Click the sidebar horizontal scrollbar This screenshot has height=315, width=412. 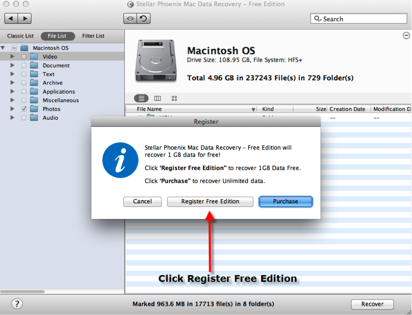pos(22,291)
